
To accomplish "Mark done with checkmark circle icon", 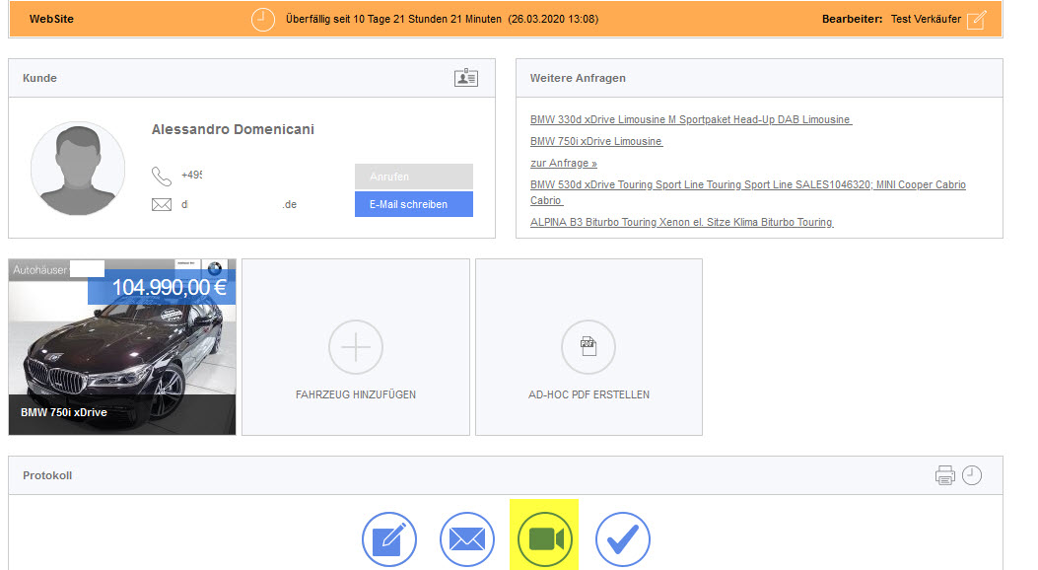I will point(623,539).
